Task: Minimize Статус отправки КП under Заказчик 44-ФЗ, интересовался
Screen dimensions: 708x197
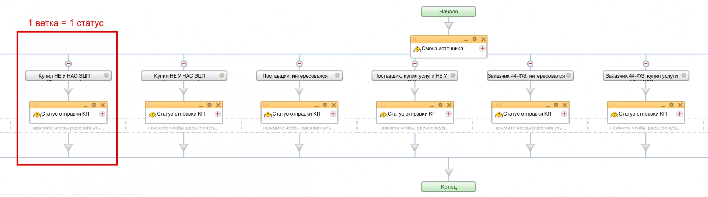Action: 547,106
